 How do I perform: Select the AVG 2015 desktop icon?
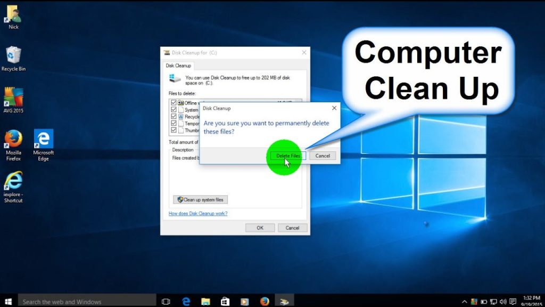coord(13,100)
